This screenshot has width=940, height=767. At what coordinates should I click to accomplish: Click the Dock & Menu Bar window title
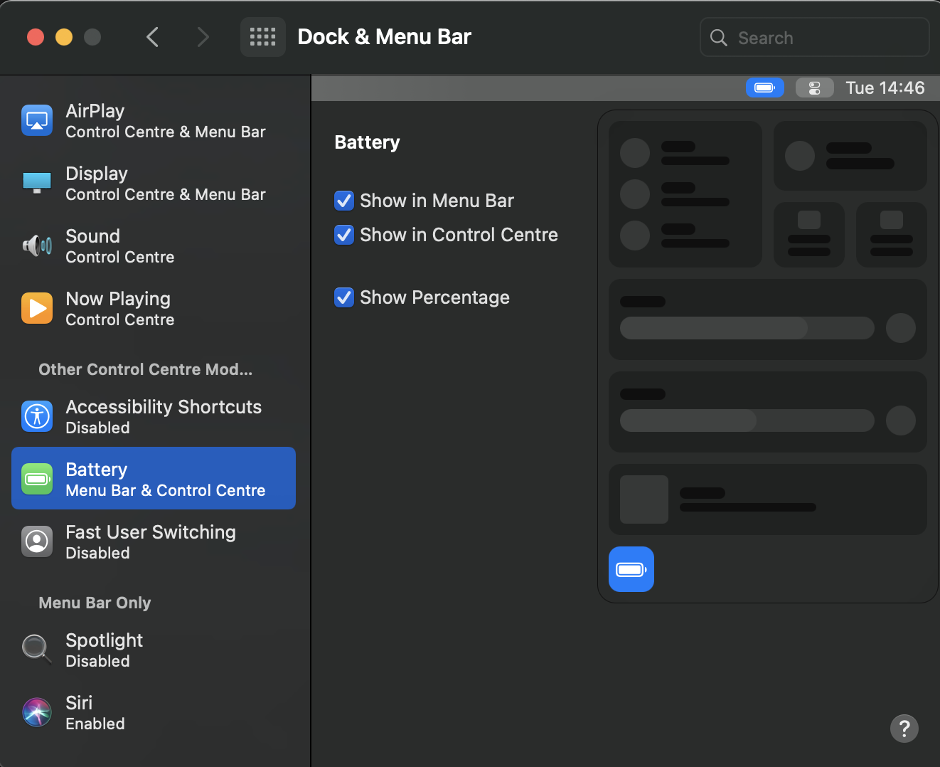click(x=384, y=37)
